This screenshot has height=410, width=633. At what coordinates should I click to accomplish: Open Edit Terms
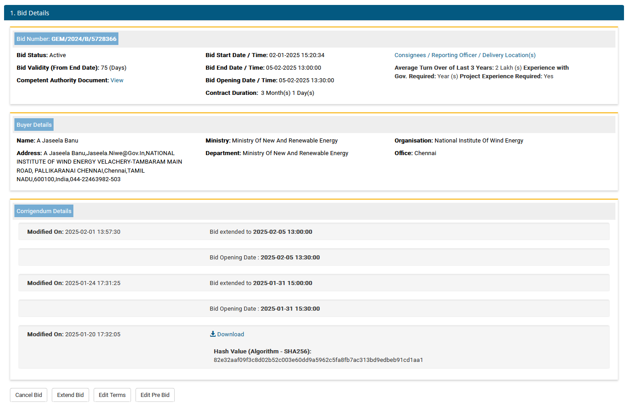(112, 395)
